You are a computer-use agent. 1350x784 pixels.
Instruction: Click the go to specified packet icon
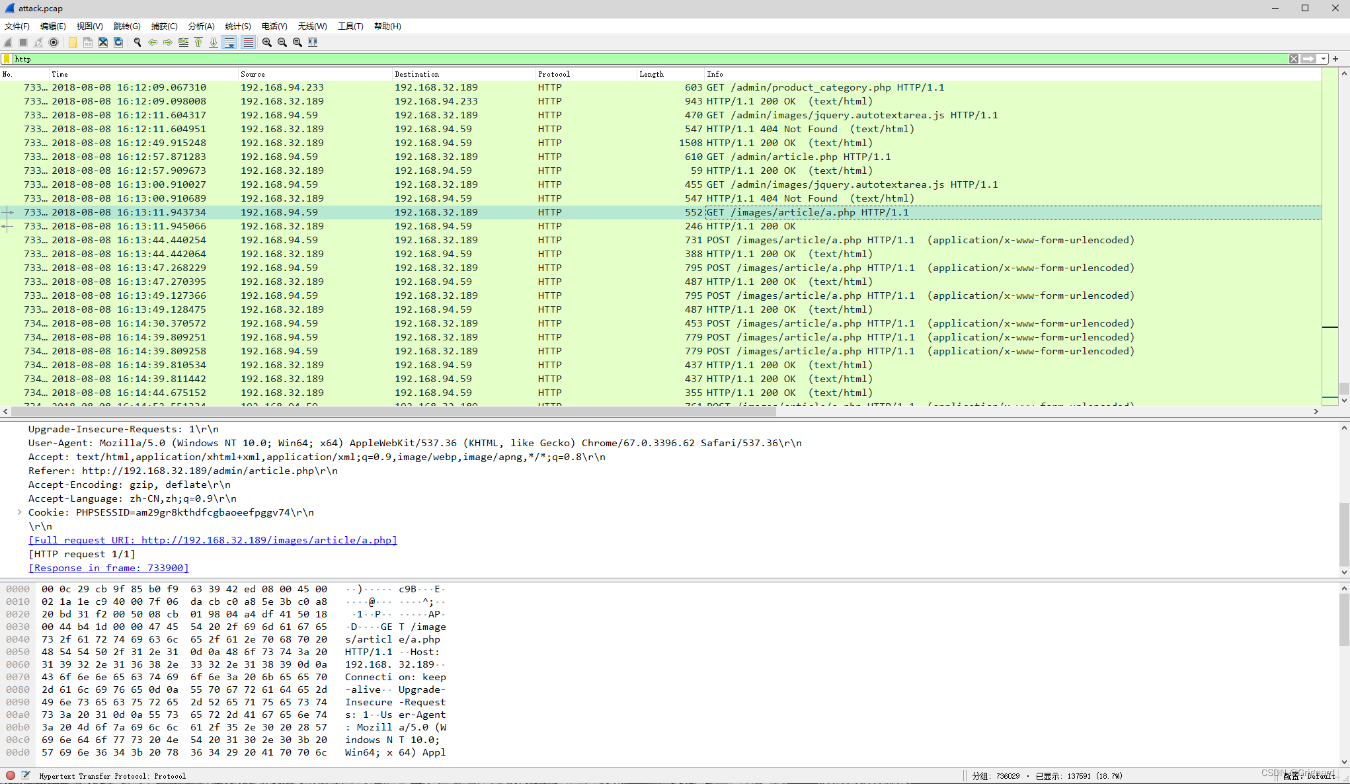point(183,42)
